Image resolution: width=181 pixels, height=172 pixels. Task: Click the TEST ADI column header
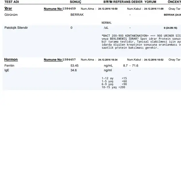pos(12,2)
